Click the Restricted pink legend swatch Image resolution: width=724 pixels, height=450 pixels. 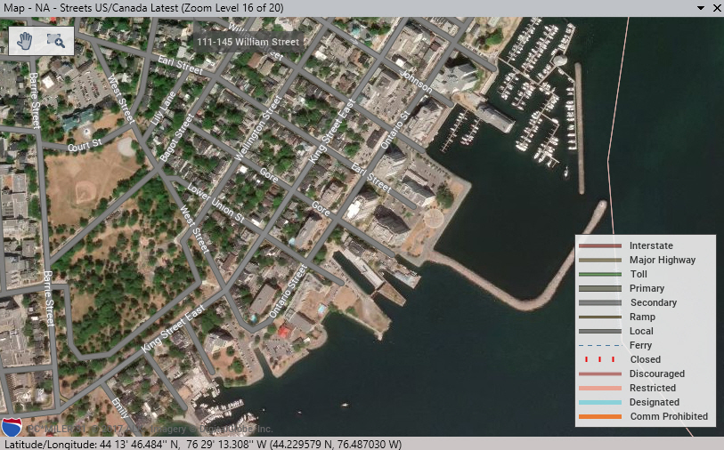tap(599, 388)
